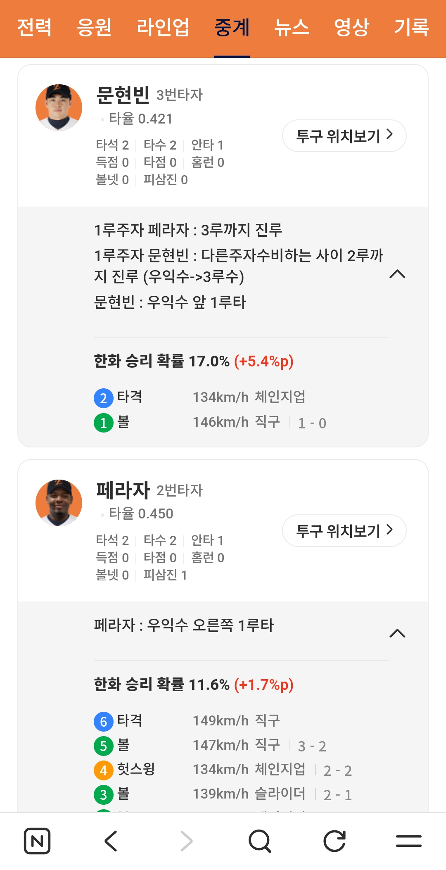
Task: Open the hamburger menu icon
Action: (x=408, y=841)
